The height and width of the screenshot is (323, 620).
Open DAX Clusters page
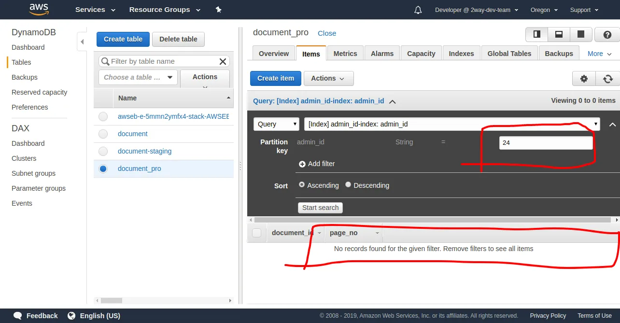24,158
